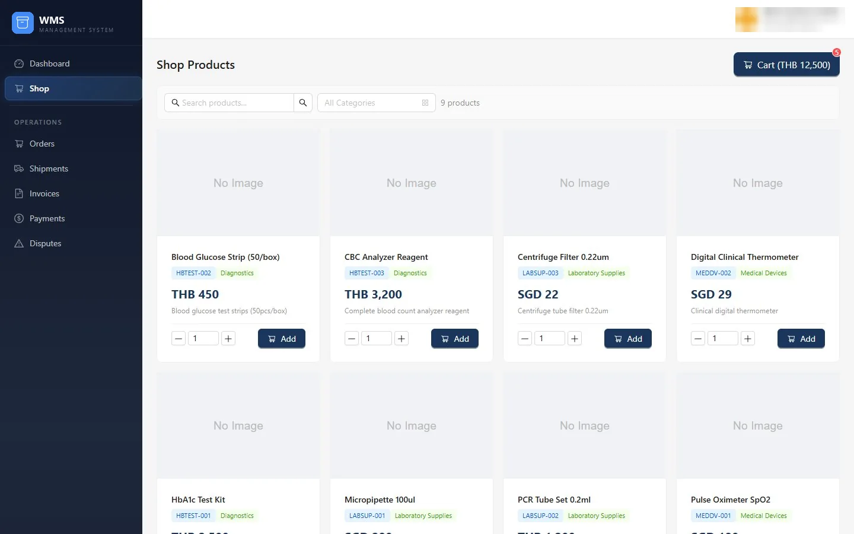The image size is (854, 534).
Task: Click the HBTEST-003 SKU tag
Action: point(367,274)
